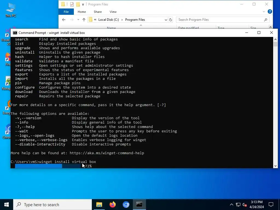The image size is (280, 210).
Task: Select Command Prompt taskbar button
Action: 139,205
